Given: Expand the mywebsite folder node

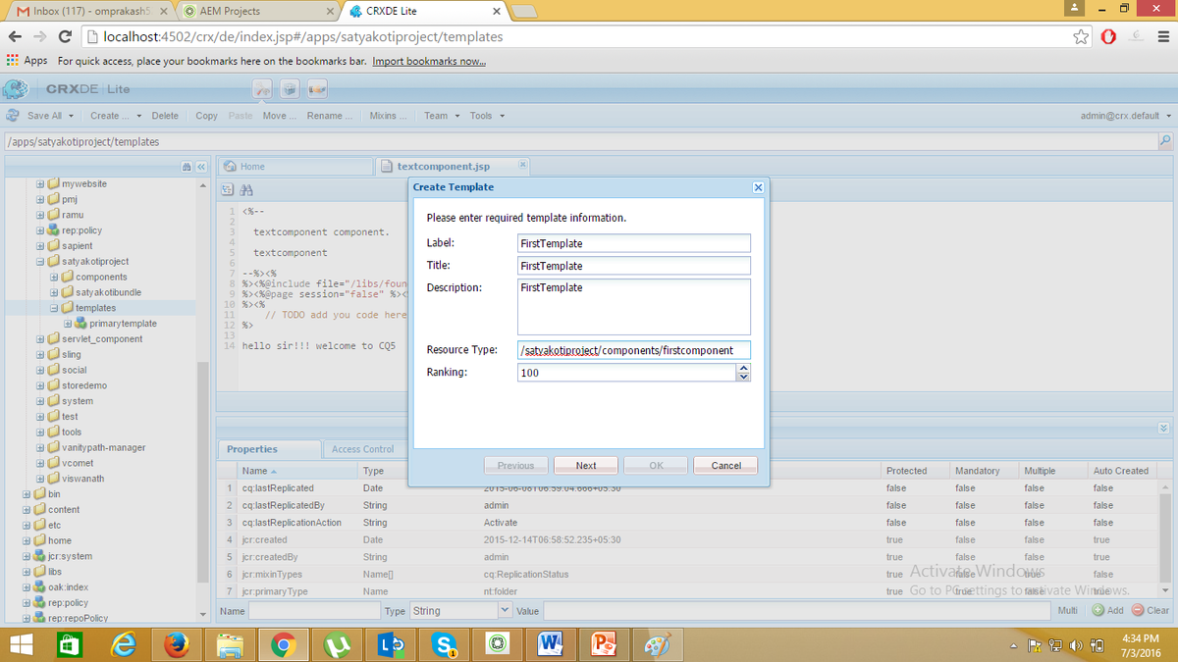Looking at the screenshot, I should [x=40, y=183].
